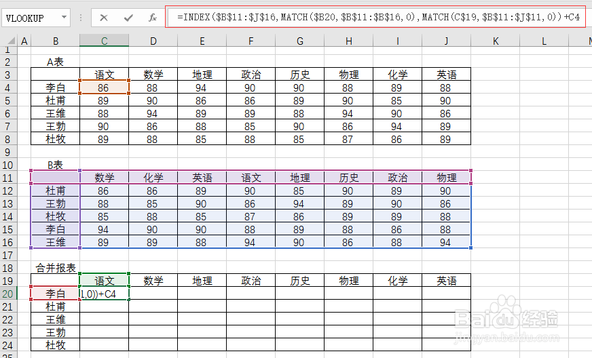Viewport: 592px width, 358px height.
Task: Click '杜甫' name in row 5
Action: (56, 100)
